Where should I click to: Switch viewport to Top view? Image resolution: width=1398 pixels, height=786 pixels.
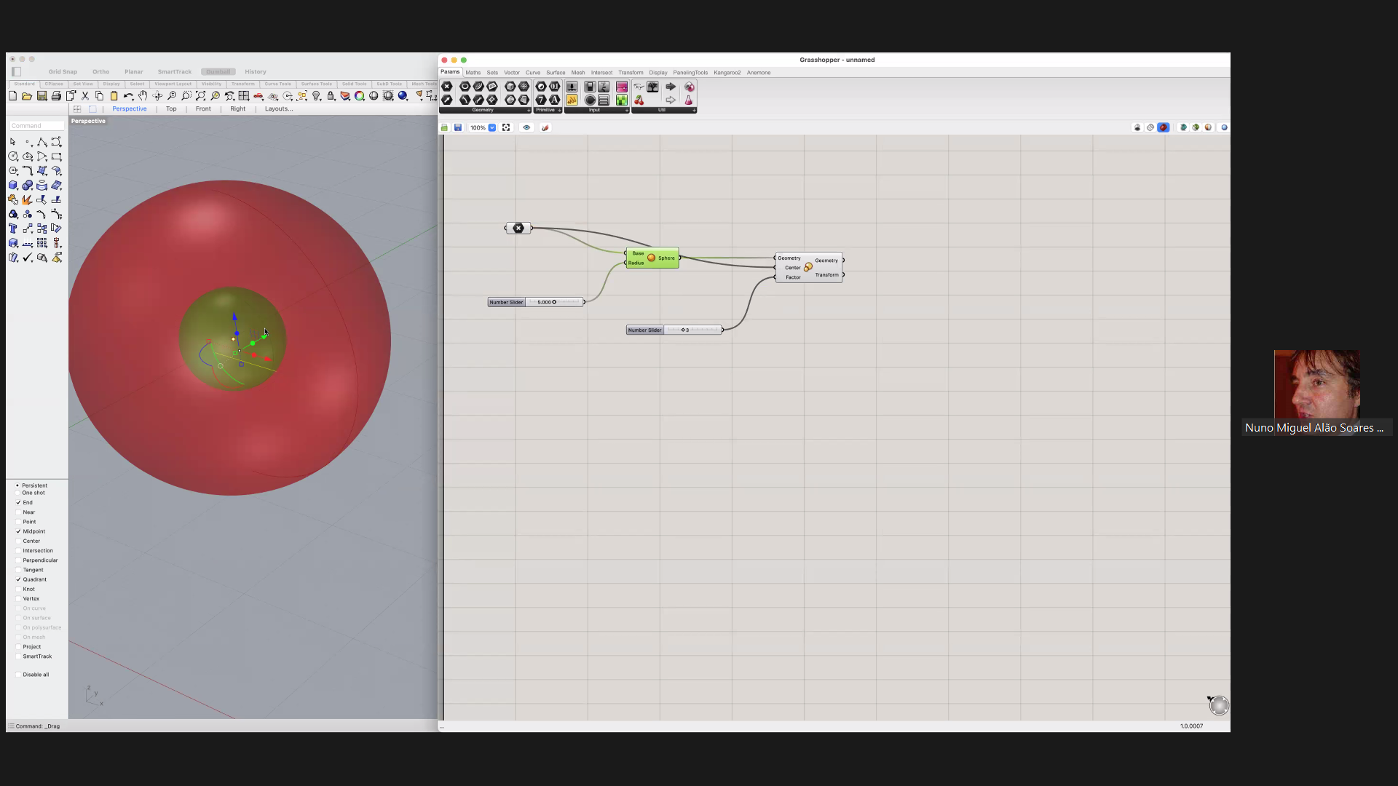[x=171, y=109]
